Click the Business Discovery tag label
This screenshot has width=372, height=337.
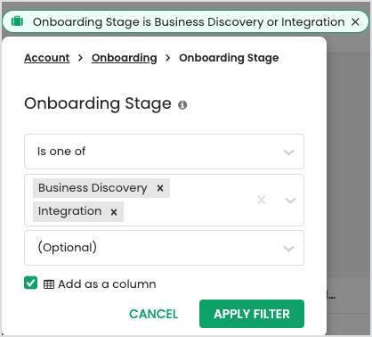(x=93, y=188)
